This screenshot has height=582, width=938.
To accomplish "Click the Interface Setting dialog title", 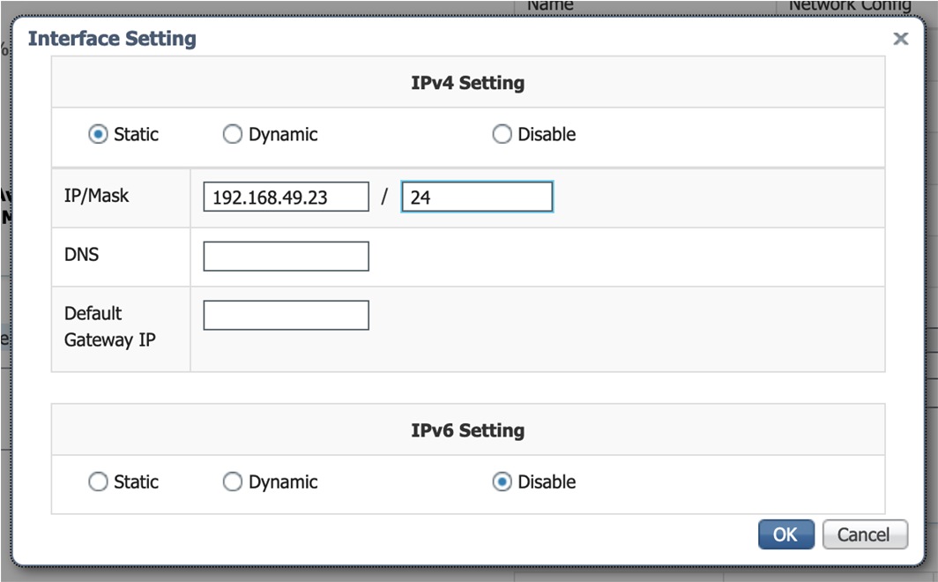I will pyautogui.click(x=112, y=39).
